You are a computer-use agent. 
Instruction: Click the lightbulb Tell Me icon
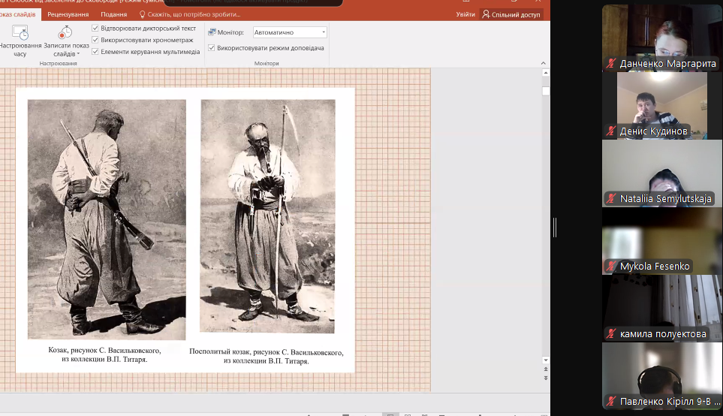[142, 14]
